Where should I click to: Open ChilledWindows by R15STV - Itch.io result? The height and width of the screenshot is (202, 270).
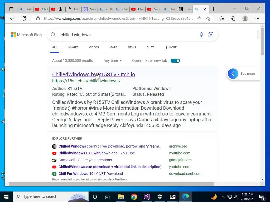pos(94,74)
